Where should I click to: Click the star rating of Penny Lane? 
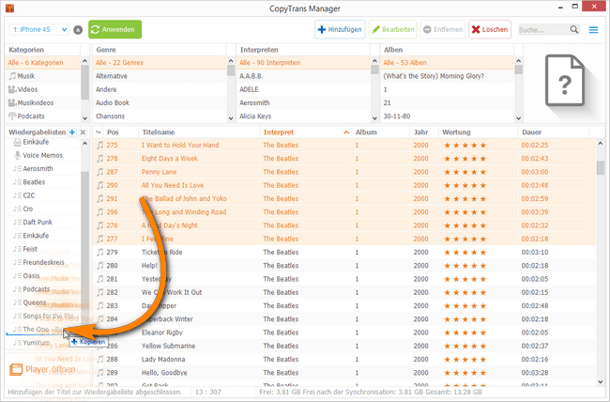(465, 172)
